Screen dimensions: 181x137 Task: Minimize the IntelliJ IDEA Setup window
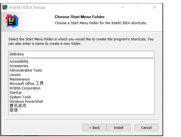point(123,8)
